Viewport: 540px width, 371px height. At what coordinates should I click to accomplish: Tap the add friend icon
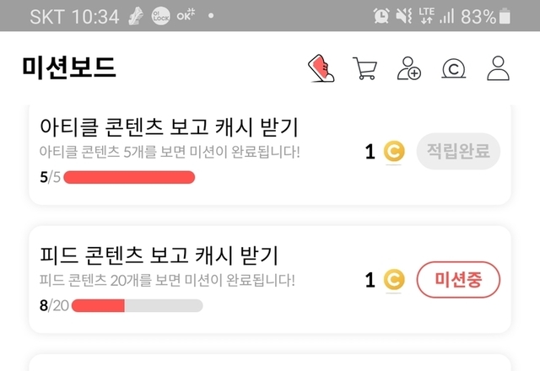[x=410, y=68]
